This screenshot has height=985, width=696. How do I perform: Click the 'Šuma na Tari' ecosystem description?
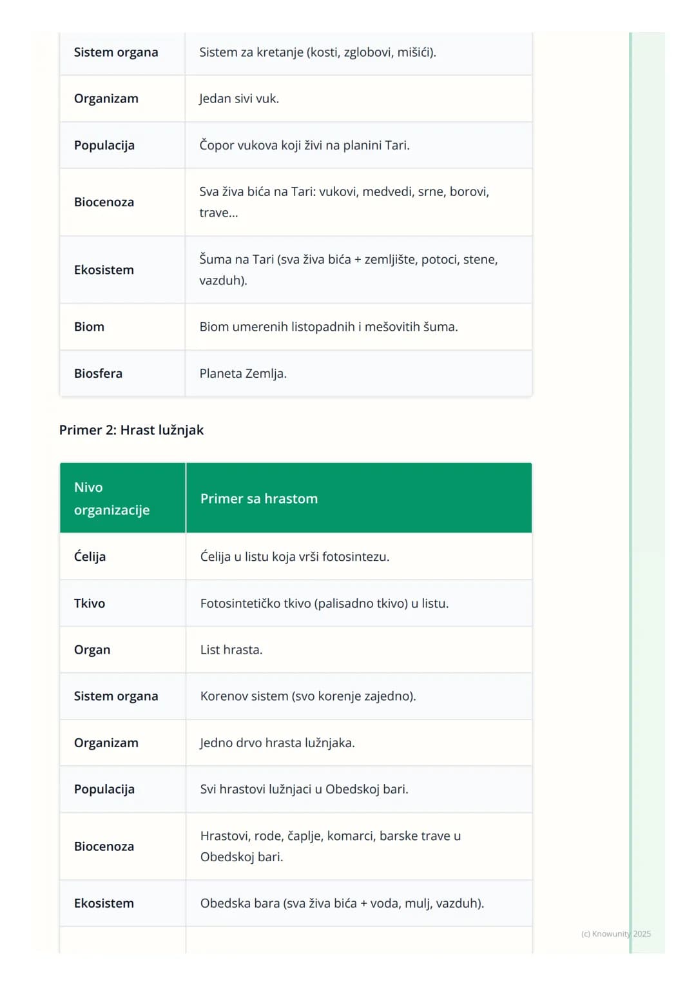coord(358,269)
